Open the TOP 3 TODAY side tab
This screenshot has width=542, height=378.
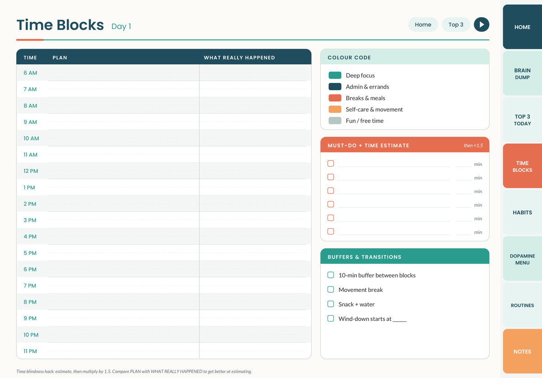[522, 120]
